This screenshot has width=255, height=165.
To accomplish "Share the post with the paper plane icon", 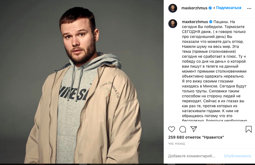I will 194,129.
